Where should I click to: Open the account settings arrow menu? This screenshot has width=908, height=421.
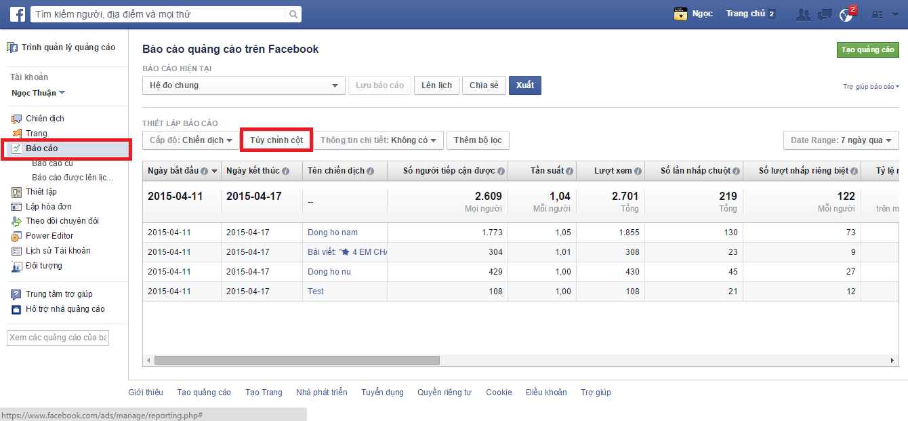pos(895,14)
